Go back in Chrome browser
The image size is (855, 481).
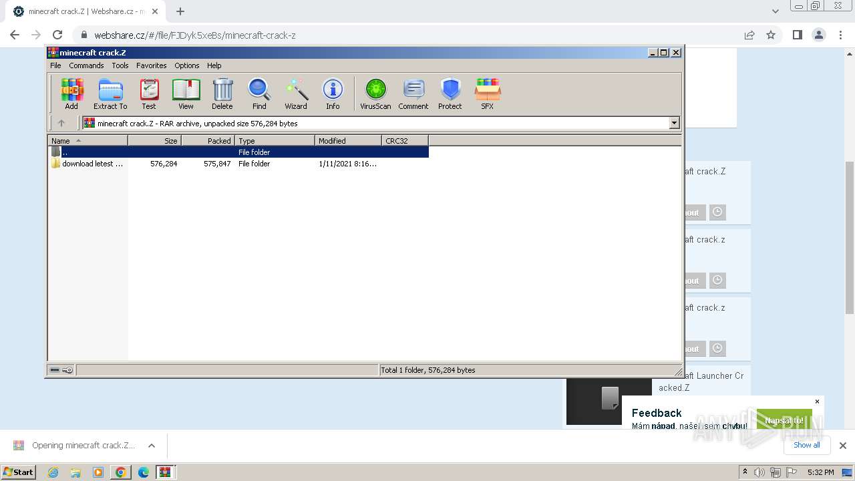(x=15, y=35)
